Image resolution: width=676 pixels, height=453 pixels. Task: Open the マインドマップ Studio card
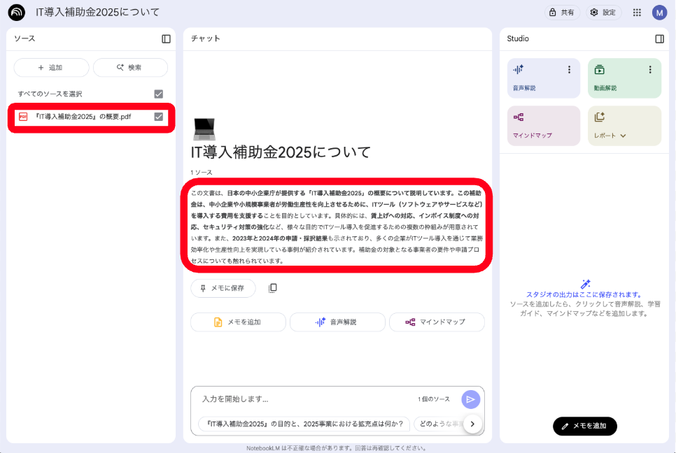[x=543, y=126]
